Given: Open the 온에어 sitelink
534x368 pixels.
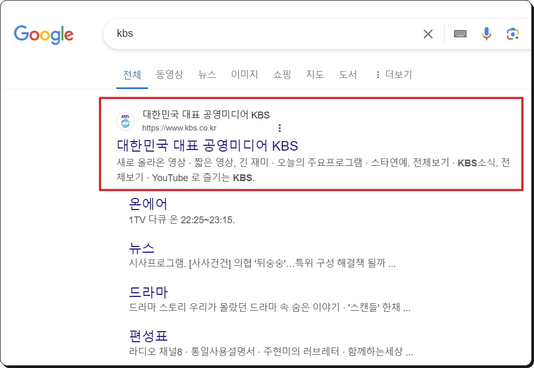Looking at the screenshot, I should click(148, 204).
